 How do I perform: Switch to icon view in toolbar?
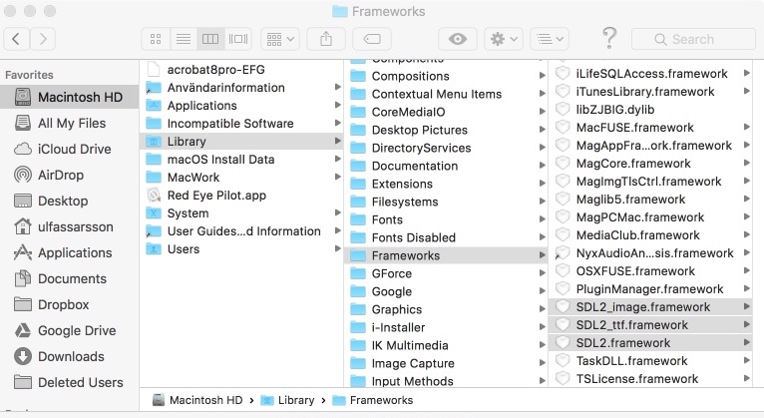pyautogui.click(x=156, y=39)
